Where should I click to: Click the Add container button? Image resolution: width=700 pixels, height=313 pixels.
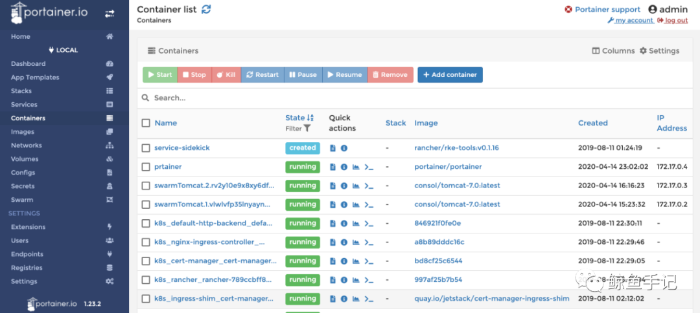point(450,75)
